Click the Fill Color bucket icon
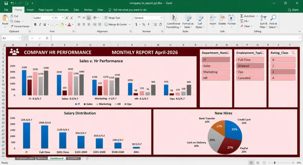 (62, 24)
